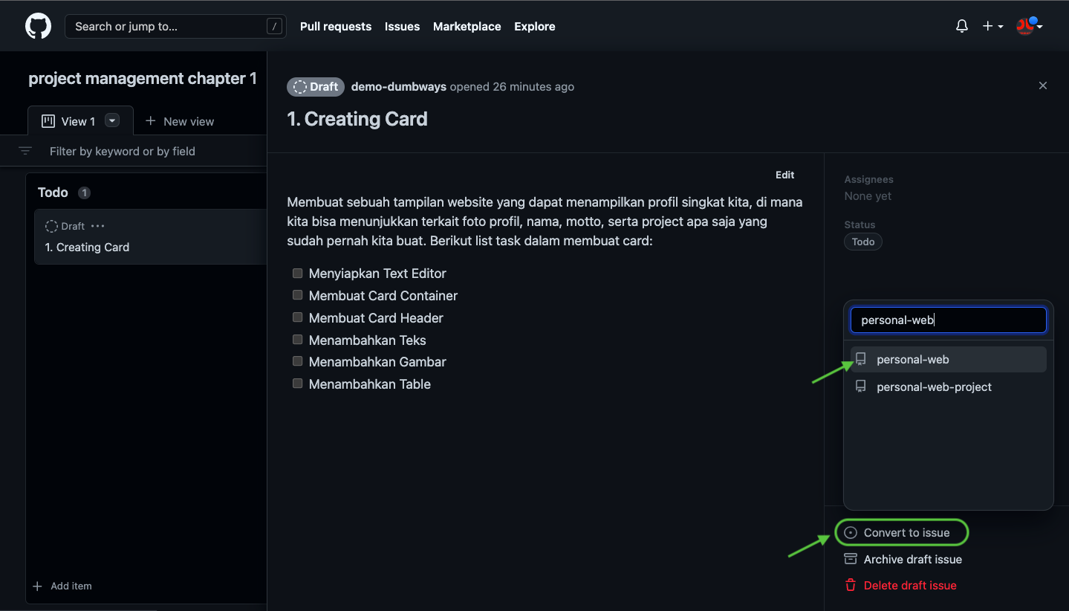This screenshot has height=611, width=1069.
Task: Select the personal-web repository option
Action: coord(912,360)
